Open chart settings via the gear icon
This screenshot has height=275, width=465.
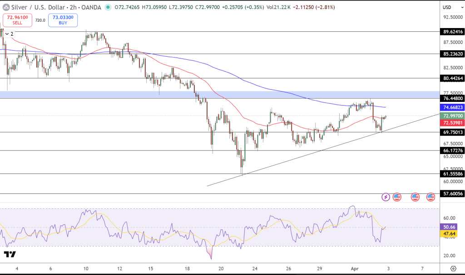(453, 268)
